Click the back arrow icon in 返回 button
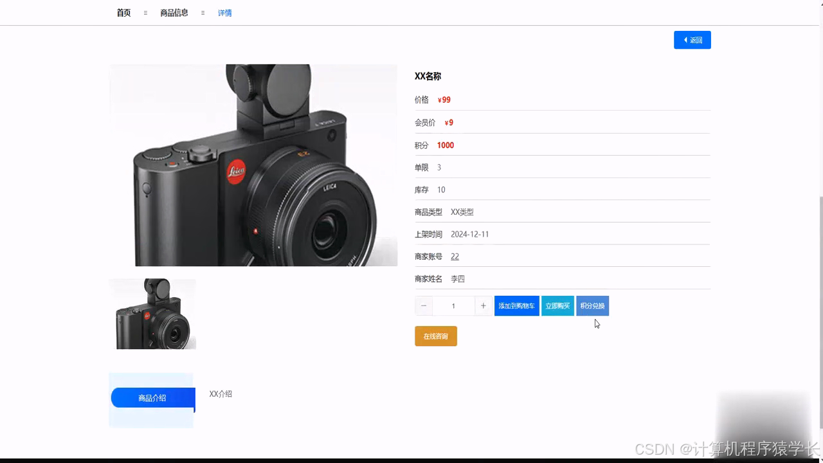The image size is (823, 463). pos(684,40)
